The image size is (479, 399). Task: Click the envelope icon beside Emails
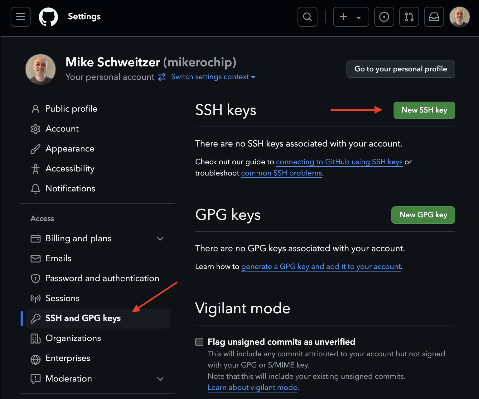(x=36, y=259)
